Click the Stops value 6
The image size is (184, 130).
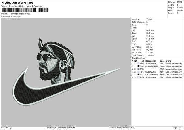[x=147, y=25]
